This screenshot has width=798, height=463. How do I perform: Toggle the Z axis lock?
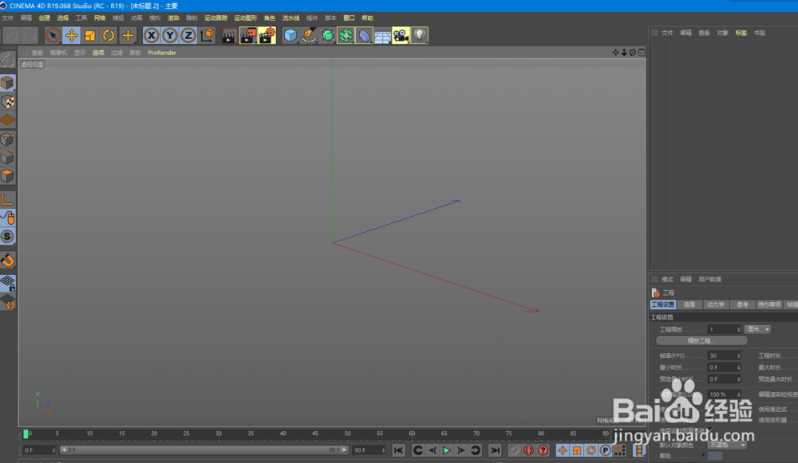click(x=186, y=35)
